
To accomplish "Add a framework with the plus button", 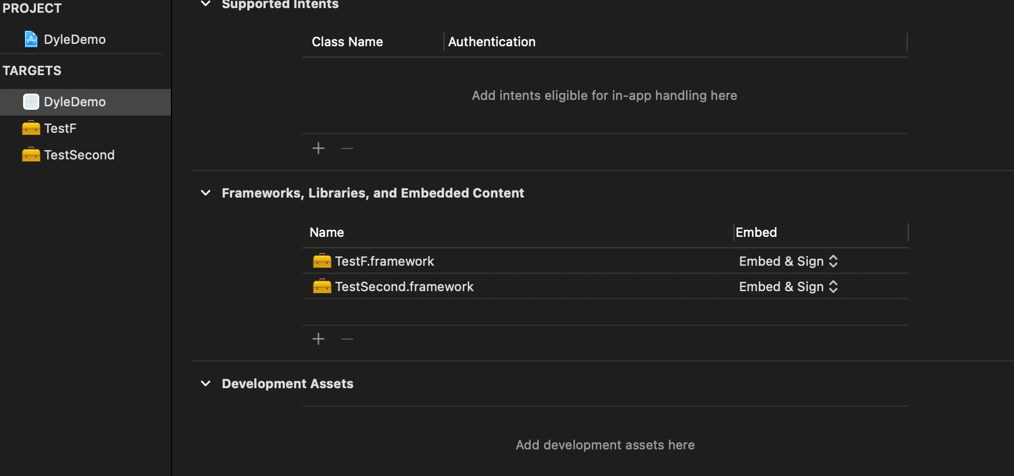I will click(318, 339).
